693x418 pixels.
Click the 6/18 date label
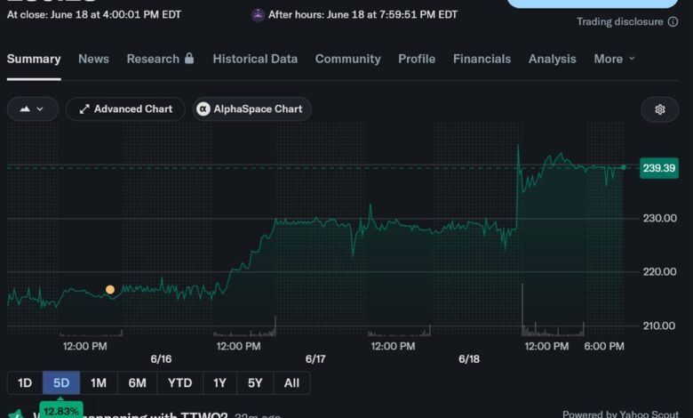(469, 359)
